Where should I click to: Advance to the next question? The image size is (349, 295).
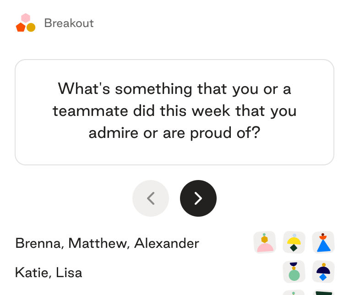click(x=198, y=198)
